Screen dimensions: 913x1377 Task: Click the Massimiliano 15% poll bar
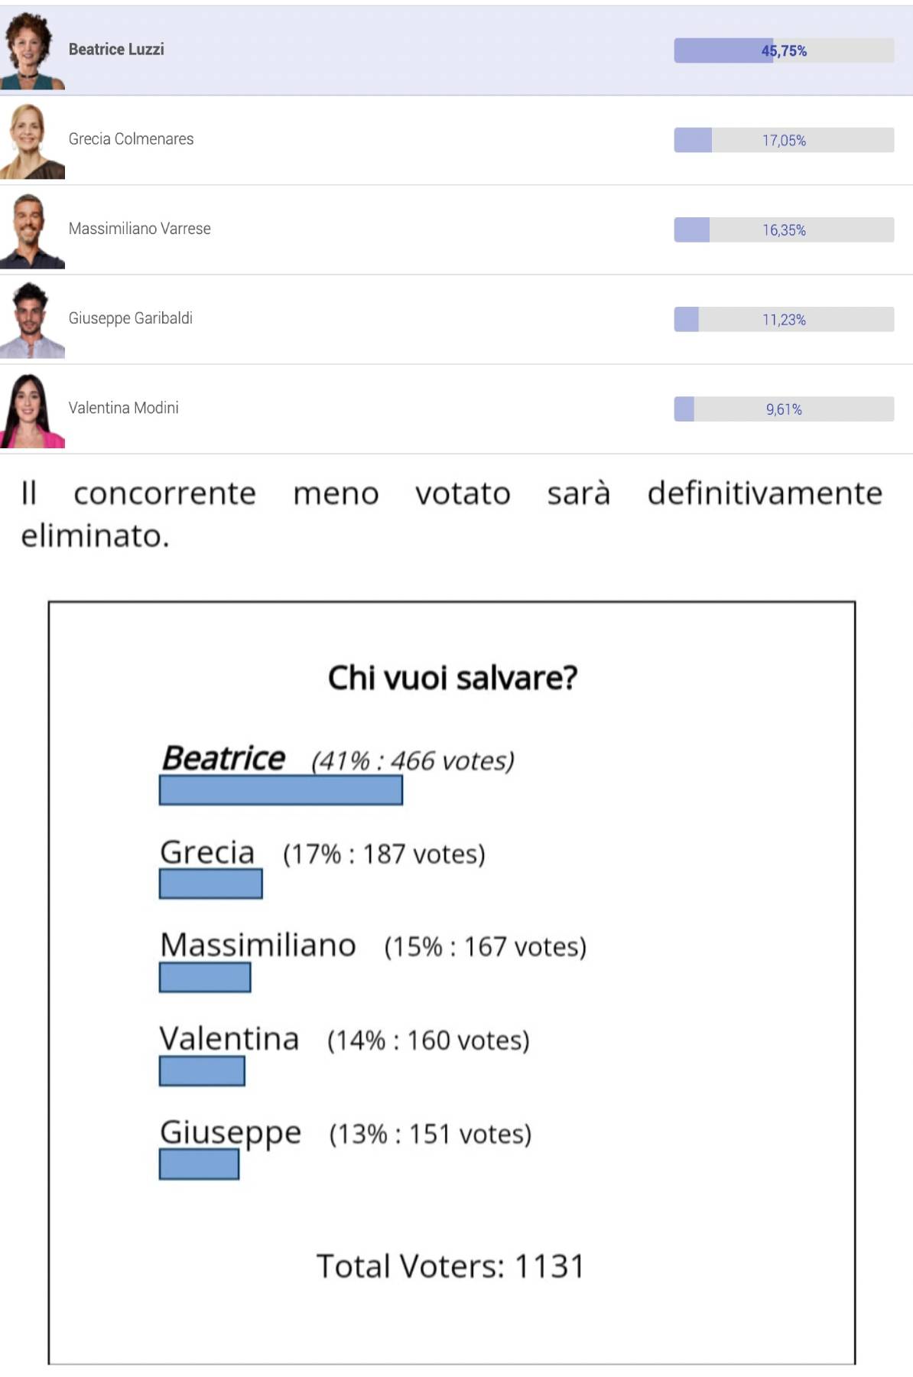205,978
